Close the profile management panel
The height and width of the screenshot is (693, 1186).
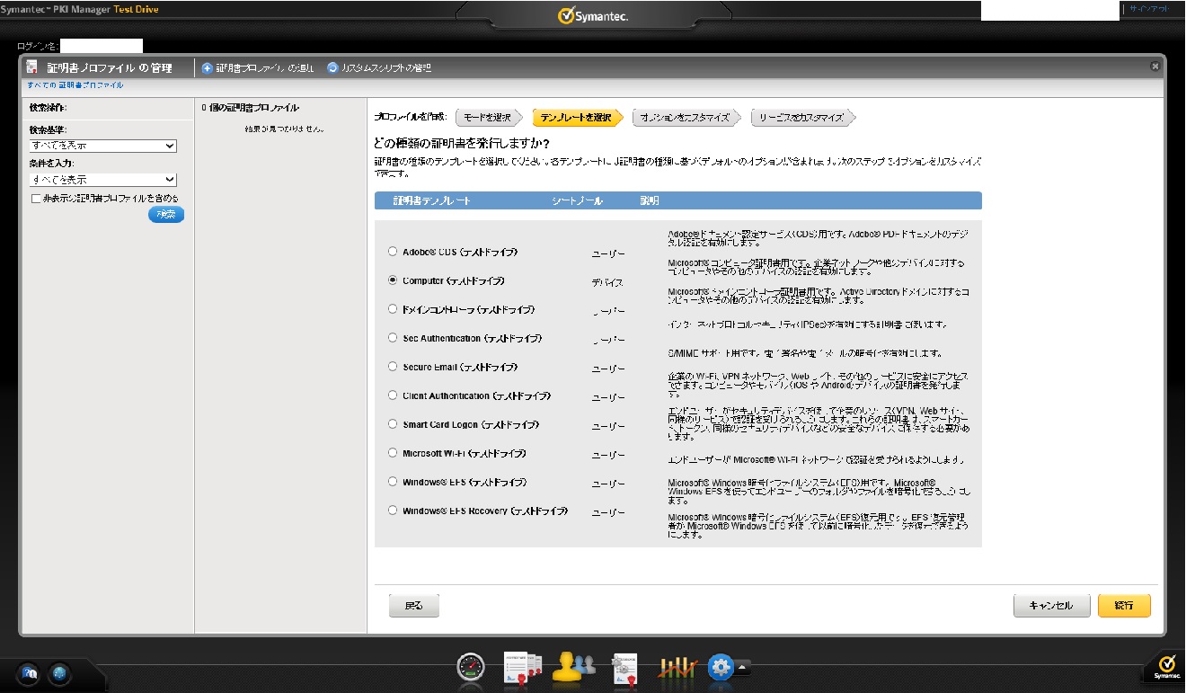click(x=1155, y=67)
